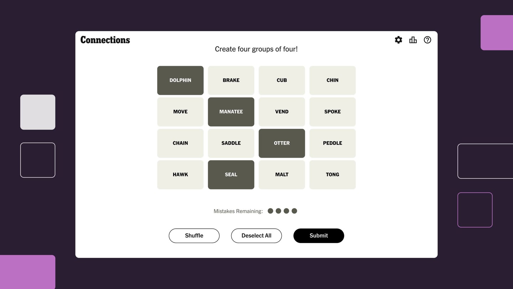The height and width of the screenshot is (289, 513).
Task: Select the SADDLE word tile
Action: [x=231, y=143]
